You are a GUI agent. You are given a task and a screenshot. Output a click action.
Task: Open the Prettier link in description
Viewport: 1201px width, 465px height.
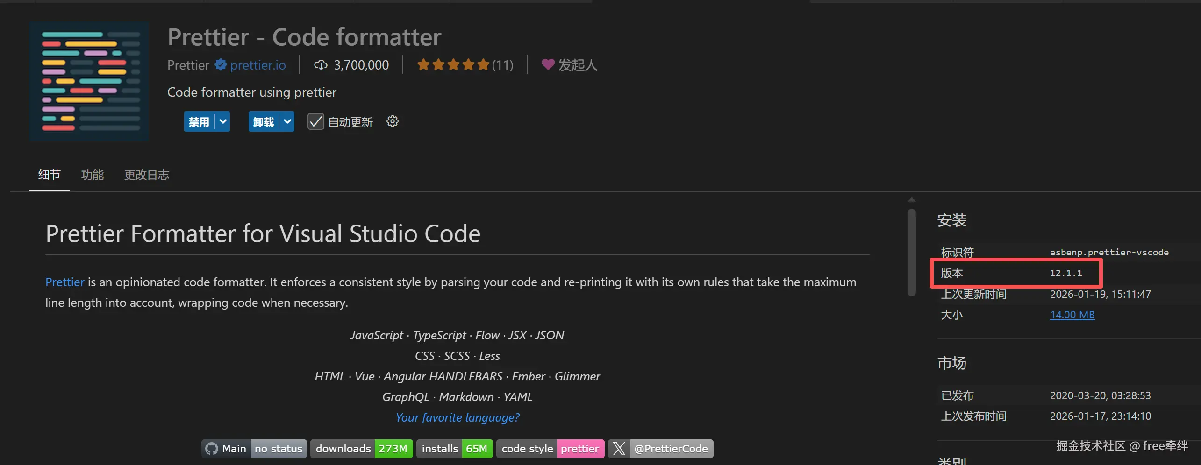click(x=65, y=282)
